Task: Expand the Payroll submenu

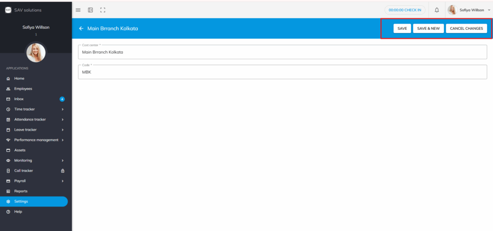Action: (x=63, y=181)
